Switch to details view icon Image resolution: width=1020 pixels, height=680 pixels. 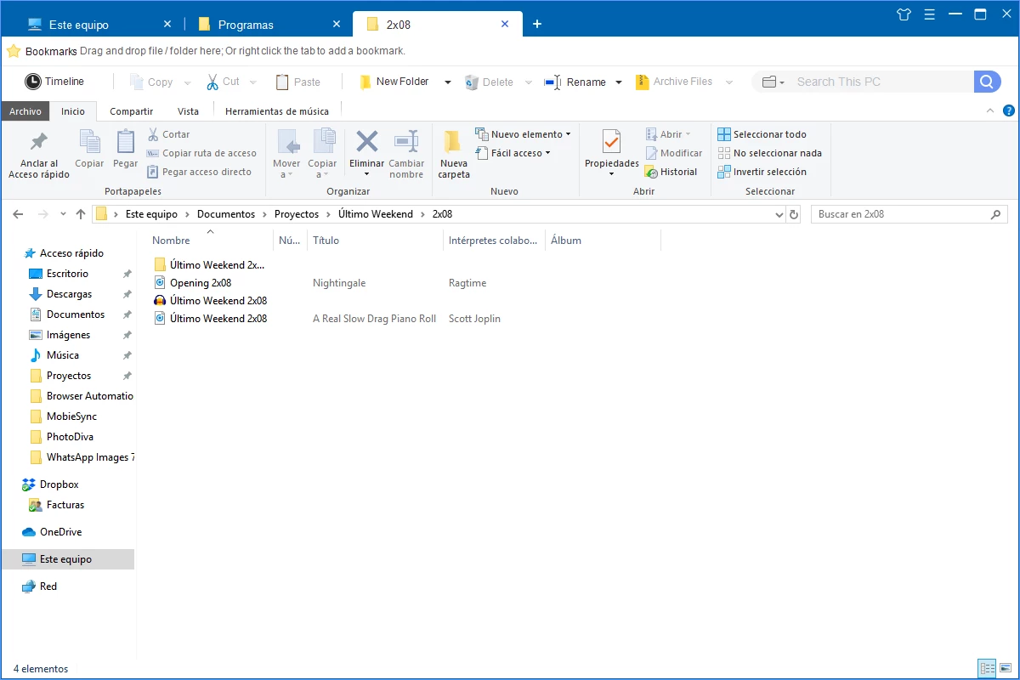[x=987, y=668]
